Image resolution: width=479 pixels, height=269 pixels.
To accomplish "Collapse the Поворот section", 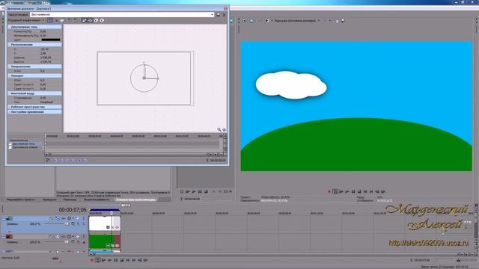I will [9, 75].
